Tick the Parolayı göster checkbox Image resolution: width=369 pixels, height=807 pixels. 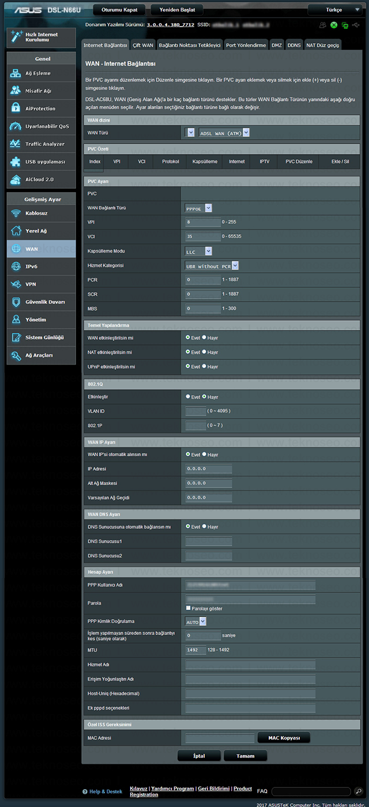188,608
